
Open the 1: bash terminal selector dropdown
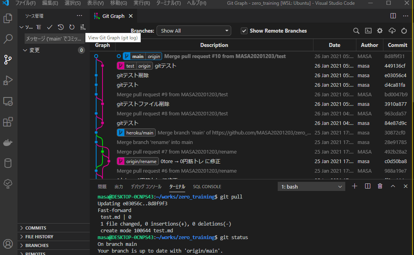tap(311, 186)
